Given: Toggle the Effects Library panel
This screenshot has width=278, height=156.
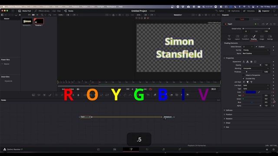Looking at the screenshot, I should pos(42,11).
